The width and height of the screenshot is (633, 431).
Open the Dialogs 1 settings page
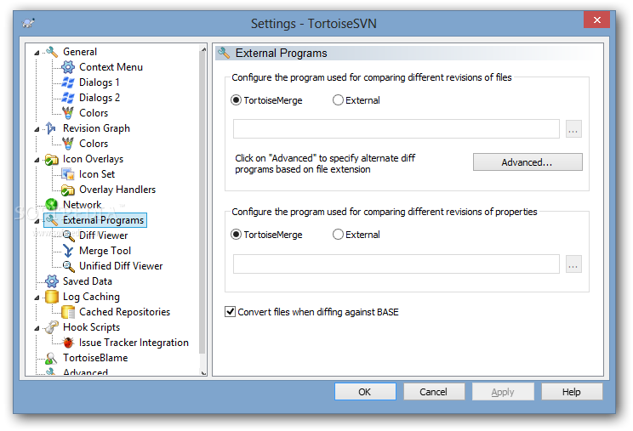[100, 82]
